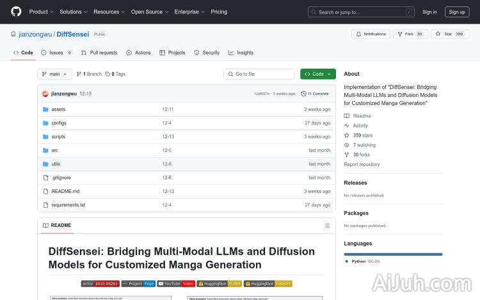Click the assets folder icon

[45, 110]
